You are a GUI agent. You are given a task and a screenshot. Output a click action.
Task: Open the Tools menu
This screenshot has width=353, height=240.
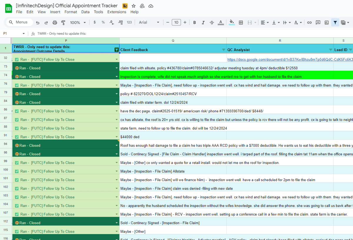click(99, 12)
